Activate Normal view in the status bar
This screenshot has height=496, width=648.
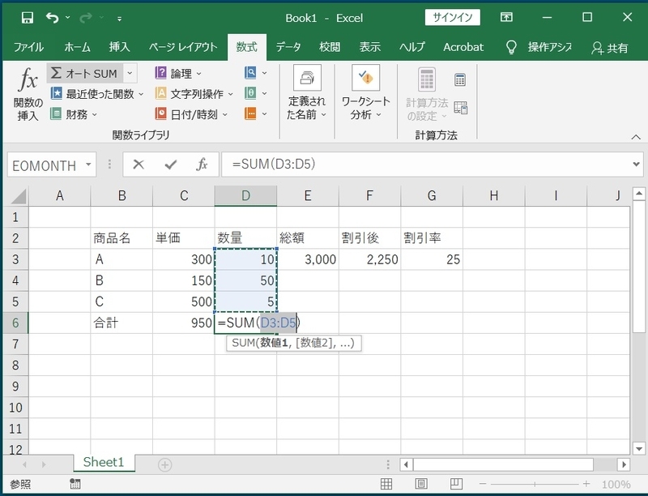click(x=386, y=483)
